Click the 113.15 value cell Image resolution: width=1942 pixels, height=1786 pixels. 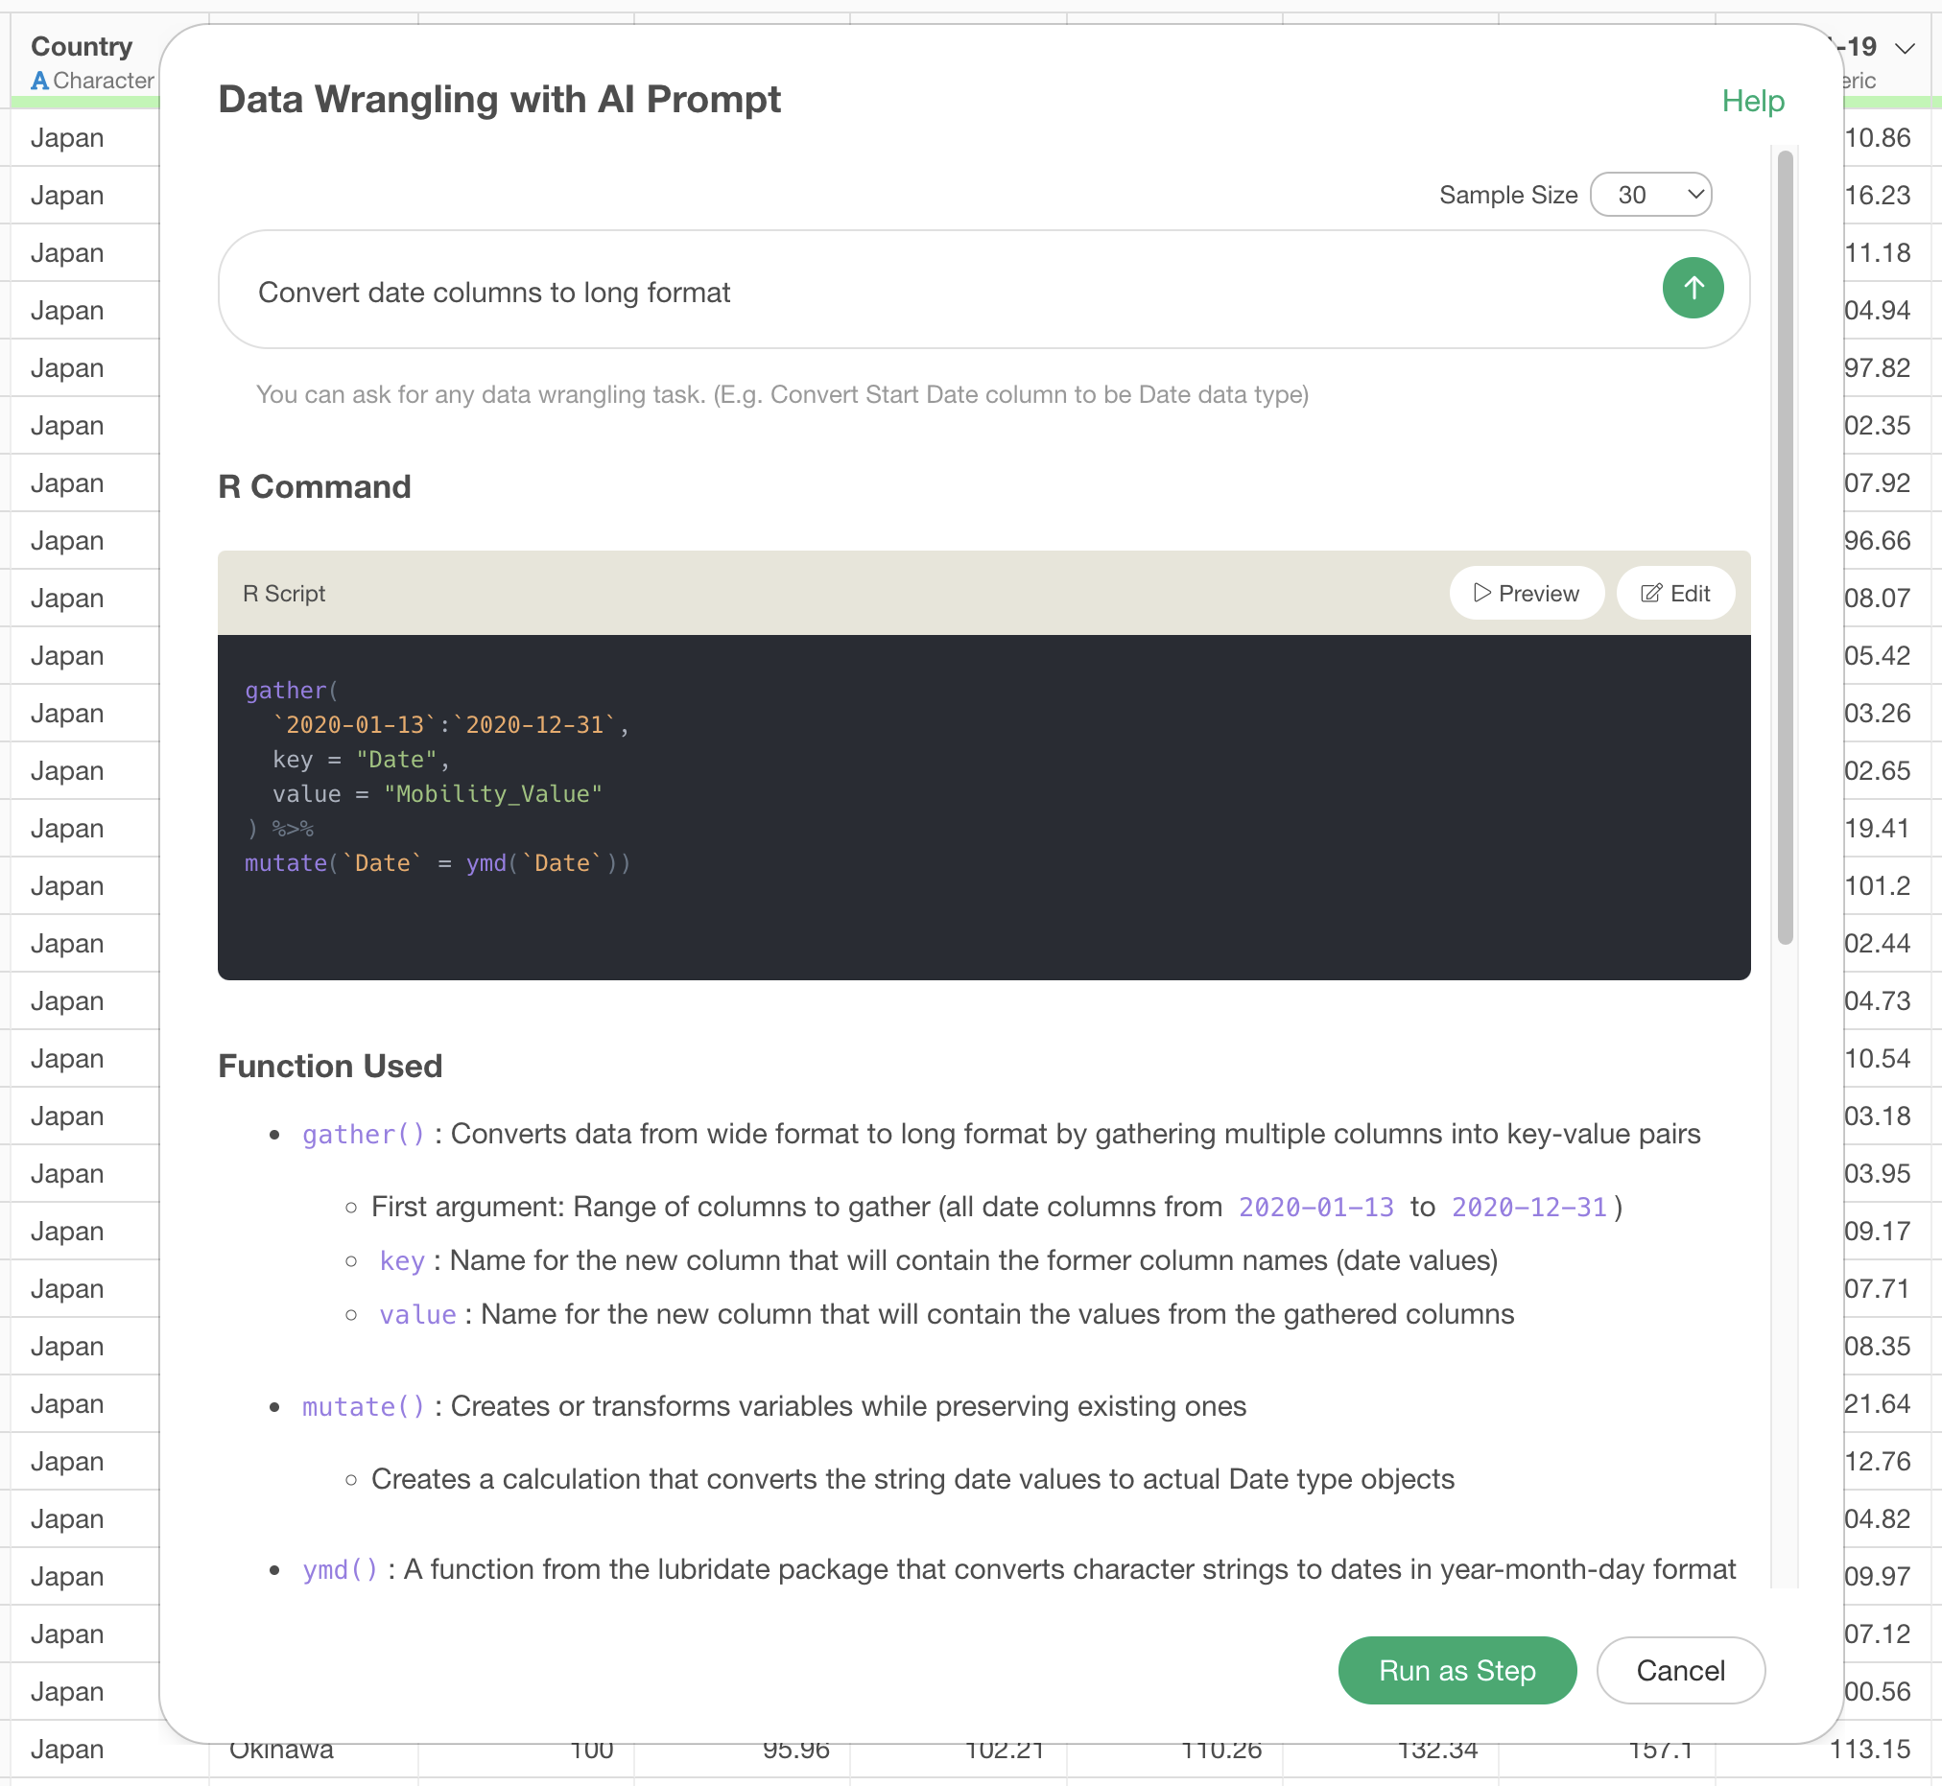tap(1869, 1748)
